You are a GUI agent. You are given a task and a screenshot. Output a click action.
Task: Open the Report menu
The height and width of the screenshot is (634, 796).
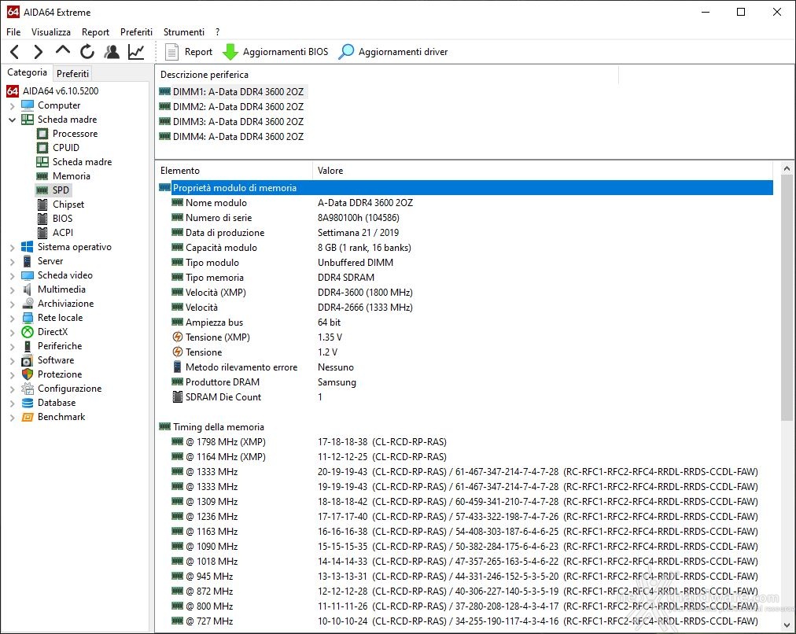click(95, 32)
